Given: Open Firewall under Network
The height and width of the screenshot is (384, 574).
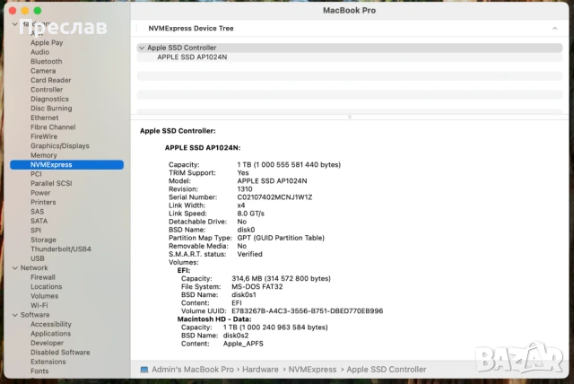Looking at the screenshot, I should pos(43,277).
